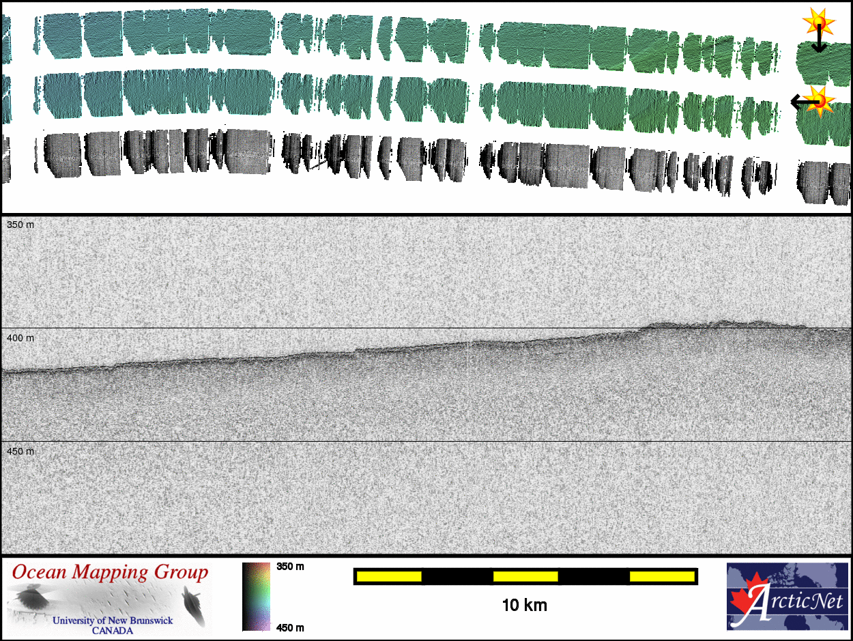
Task: Click the "350 m" label in profile panel
Action: click(20, 225)
